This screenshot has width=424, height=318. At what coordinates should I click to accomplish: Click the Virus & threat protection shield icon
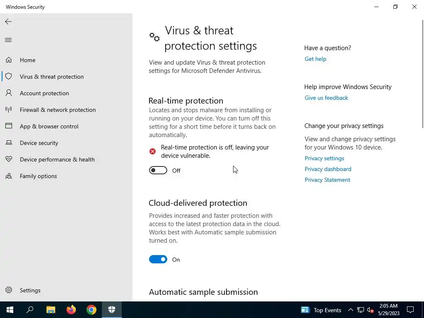point(9,76)
